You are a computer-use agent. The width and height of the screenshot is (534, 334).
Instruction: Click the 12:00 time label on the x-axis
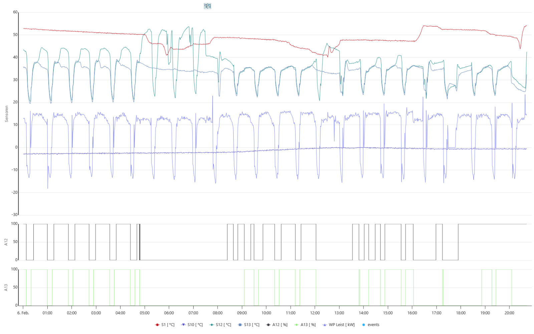(x=315, y=313)
